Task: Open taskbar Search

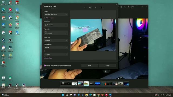Action: click(x=67, y=95)
